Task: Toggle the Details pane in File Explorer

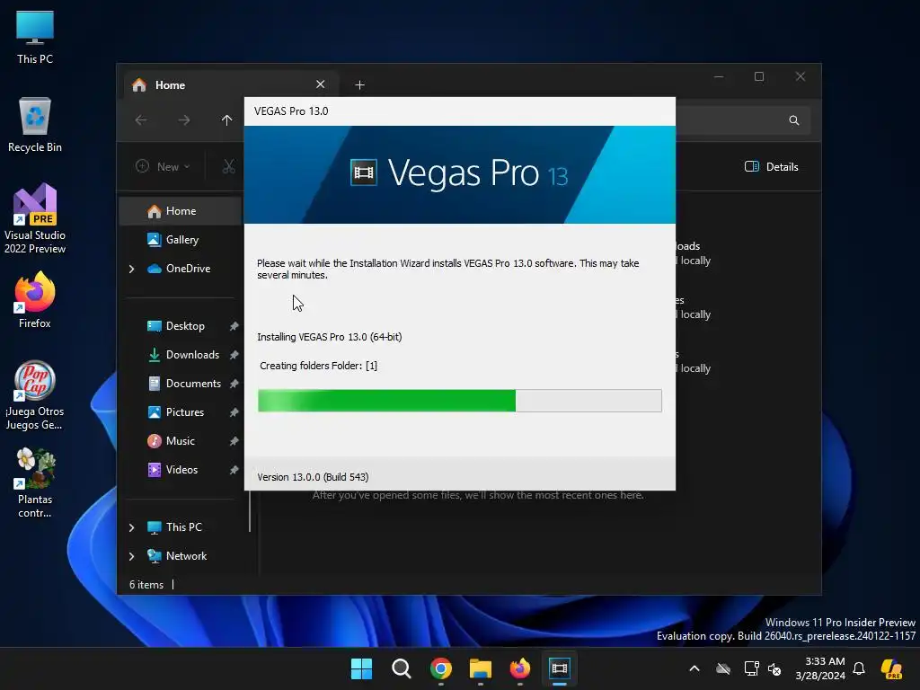Action: click(x=771, y=166)
